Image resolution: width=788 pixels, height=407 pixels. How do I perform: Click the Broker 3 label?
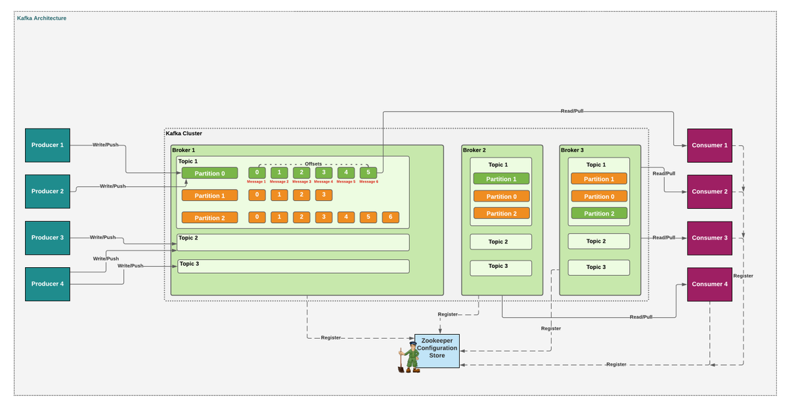573,150
